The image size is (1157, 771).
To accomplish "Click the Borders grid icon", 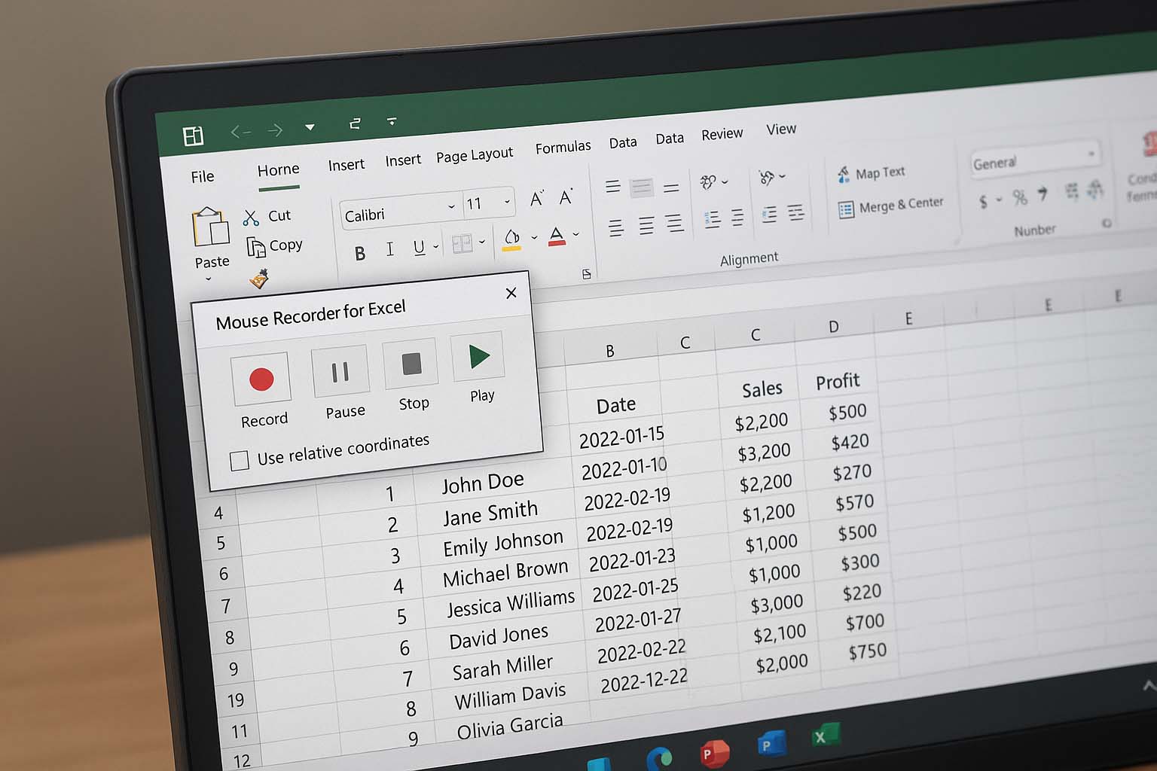I will coord(461,243).
